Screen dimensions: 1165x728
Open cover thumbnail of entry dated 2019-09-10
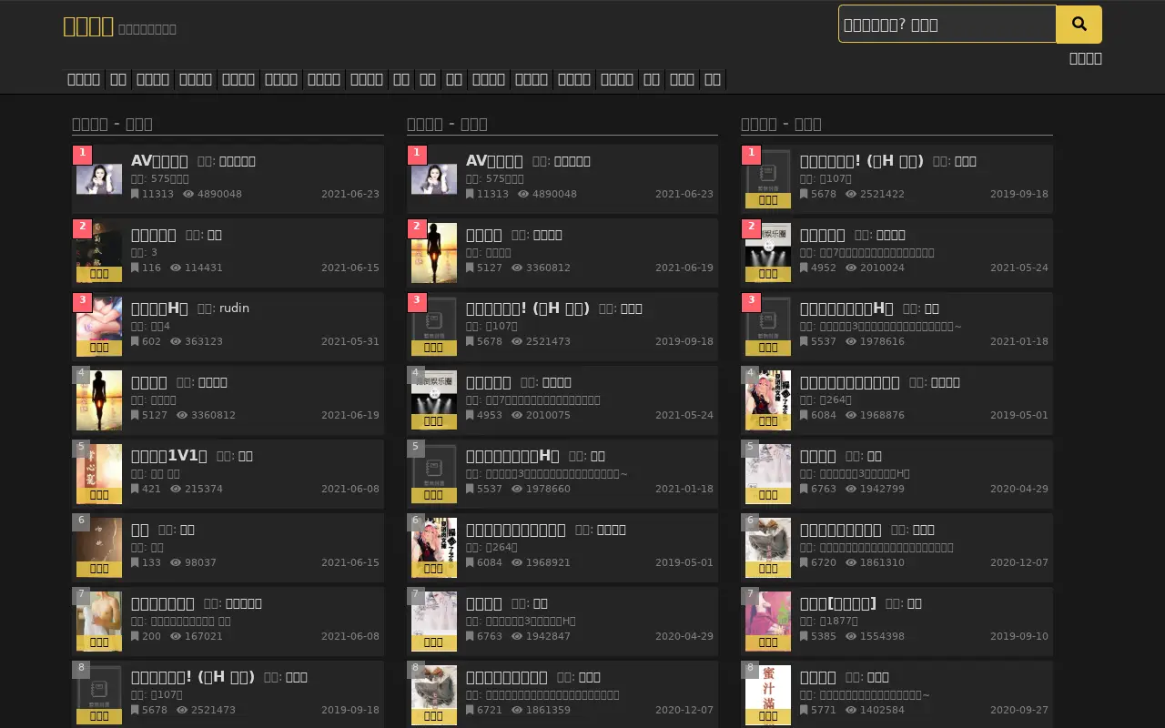(x=768, y=621)
